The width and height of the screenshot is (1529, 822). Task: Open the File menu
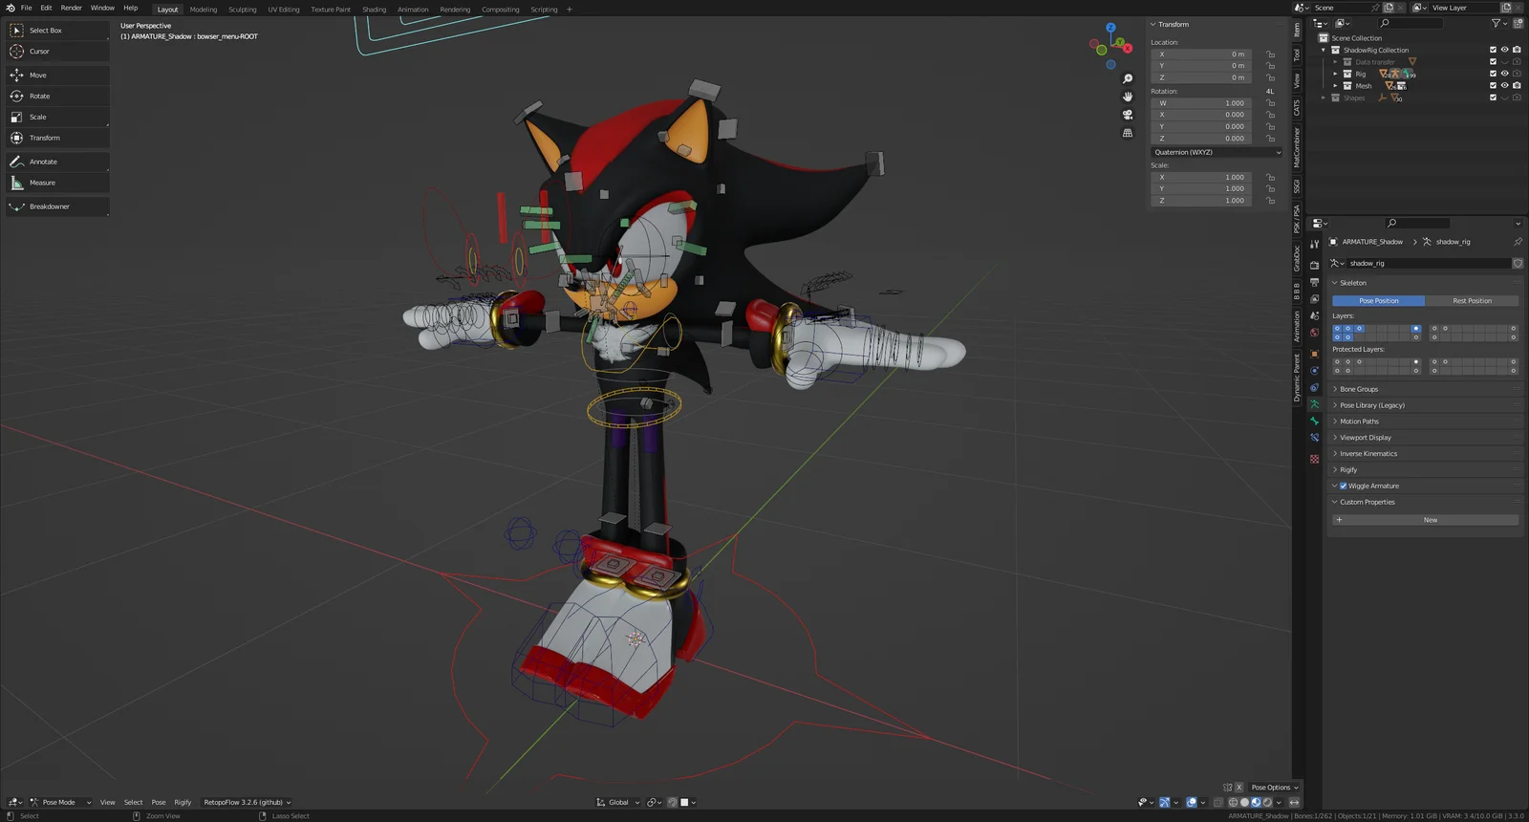coord(26,8)
